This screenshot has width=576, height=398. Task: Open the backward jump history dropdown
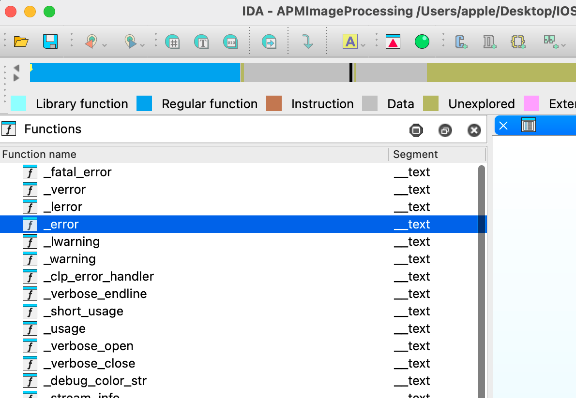[x=105, y=45]
